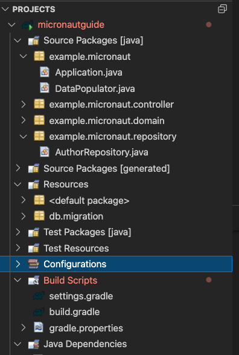Click the db.migration package icon
The height and width of the screenshot is (355, 239).
tap(39, 216)
